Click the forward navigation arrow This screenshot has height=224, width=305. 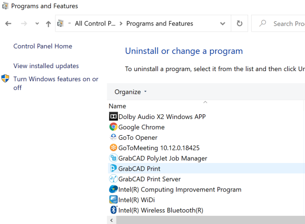pyautogui.click(x=24, y=24)
